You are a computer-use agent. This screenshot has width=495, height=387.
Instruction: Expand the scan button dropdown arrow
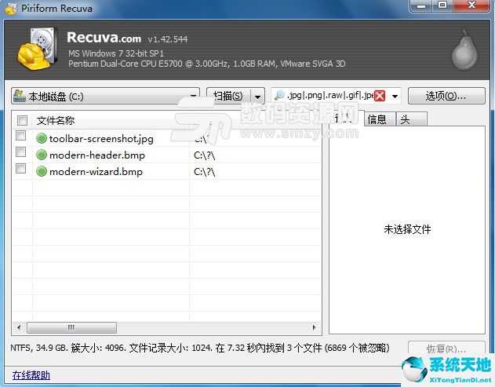258,97
